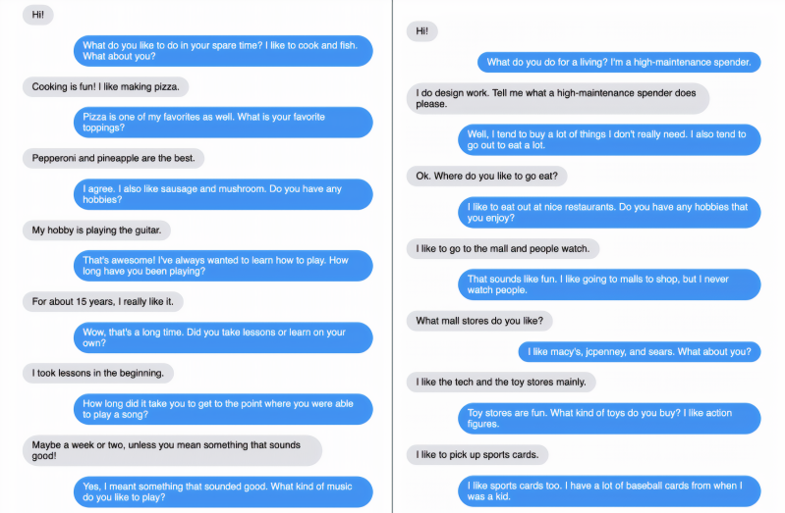Click the blue message asking about music you play
The width and height of the screenshot is (785, 513).
pyautogui.click(x=224, y=491)
